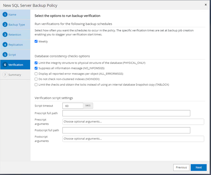
Task: Check the Do not check non-clustered indexes option
Action: [36, 79]
